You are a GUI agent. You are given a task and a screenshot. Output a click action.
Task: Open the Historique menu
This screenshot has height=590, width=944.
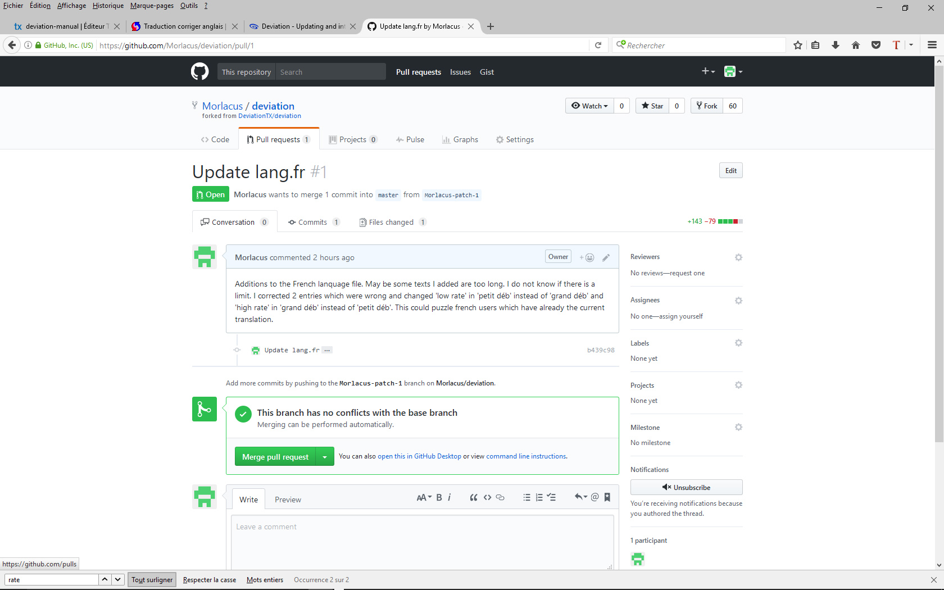108,6
